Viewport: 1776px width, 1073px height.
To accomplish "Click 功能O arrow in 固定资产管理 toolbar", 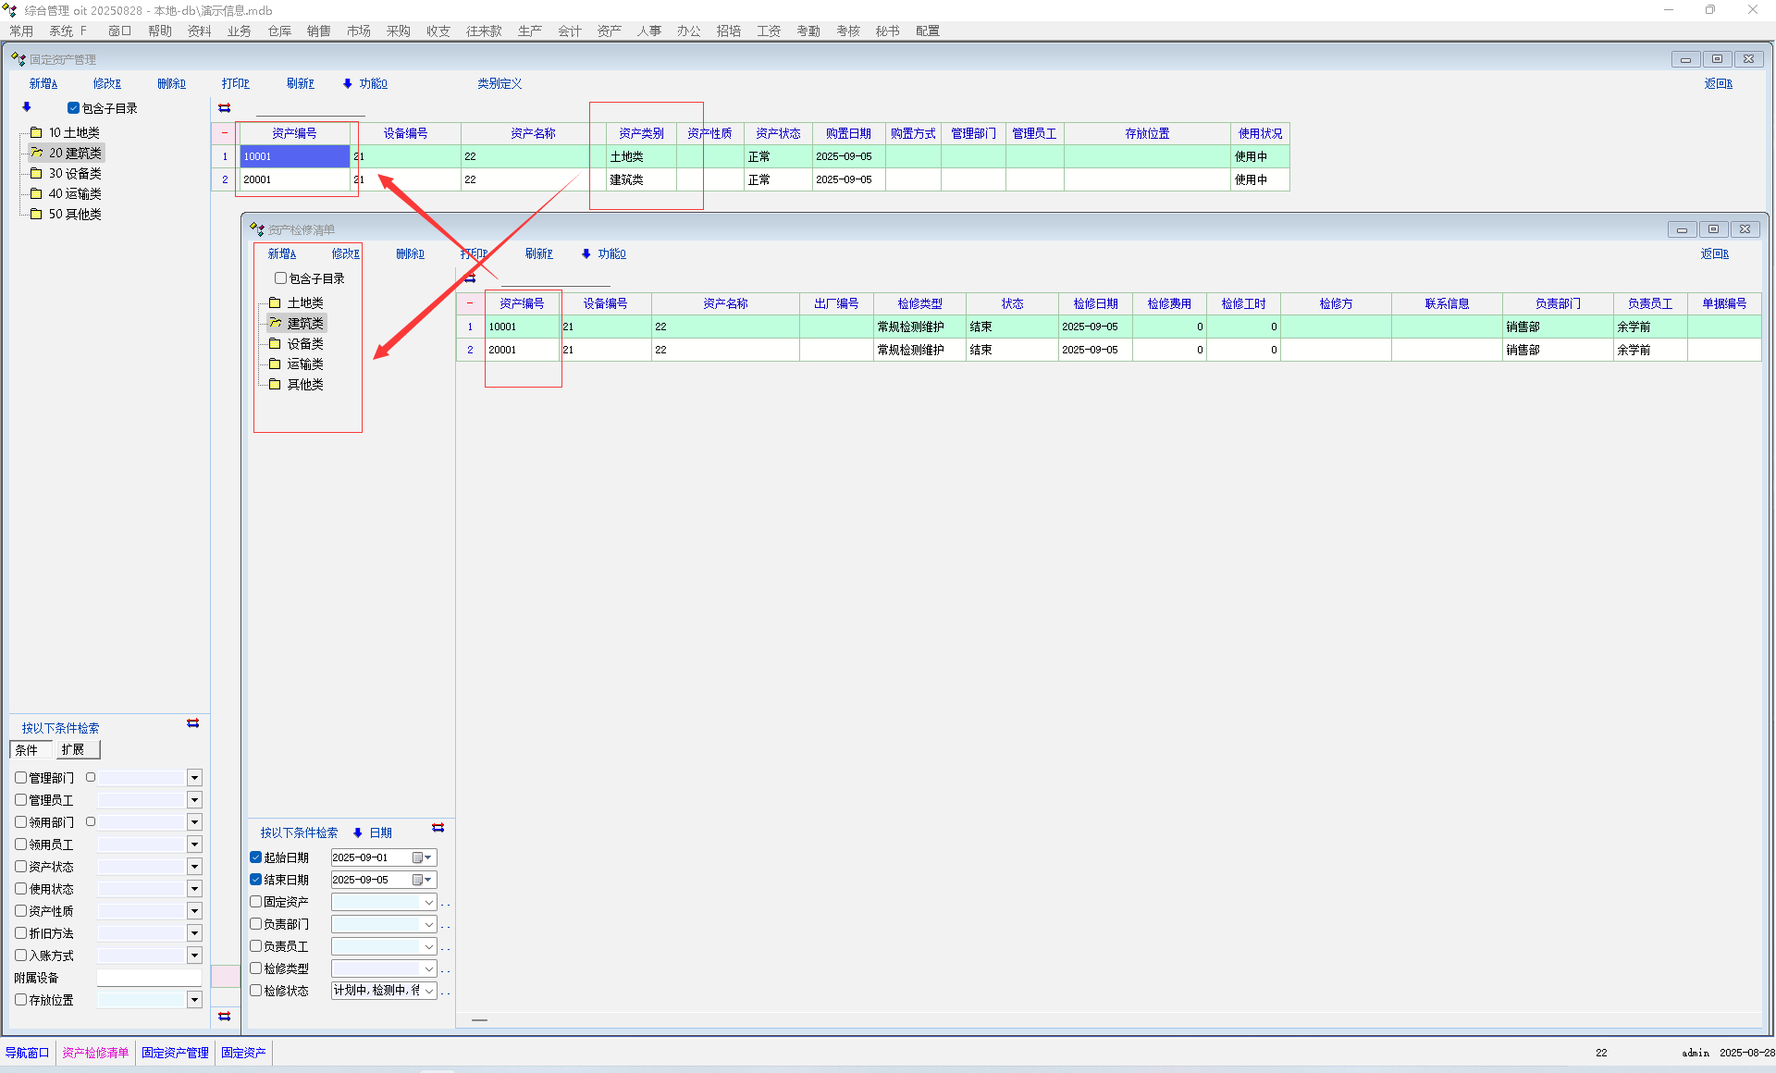I will (x=348, y=83).
